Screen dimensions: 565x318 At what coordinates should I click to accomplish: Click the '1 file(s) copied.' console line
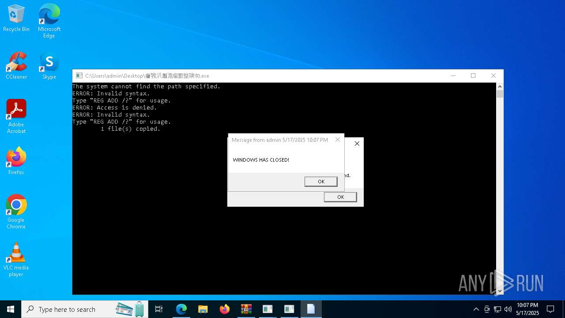coord(131,129)
